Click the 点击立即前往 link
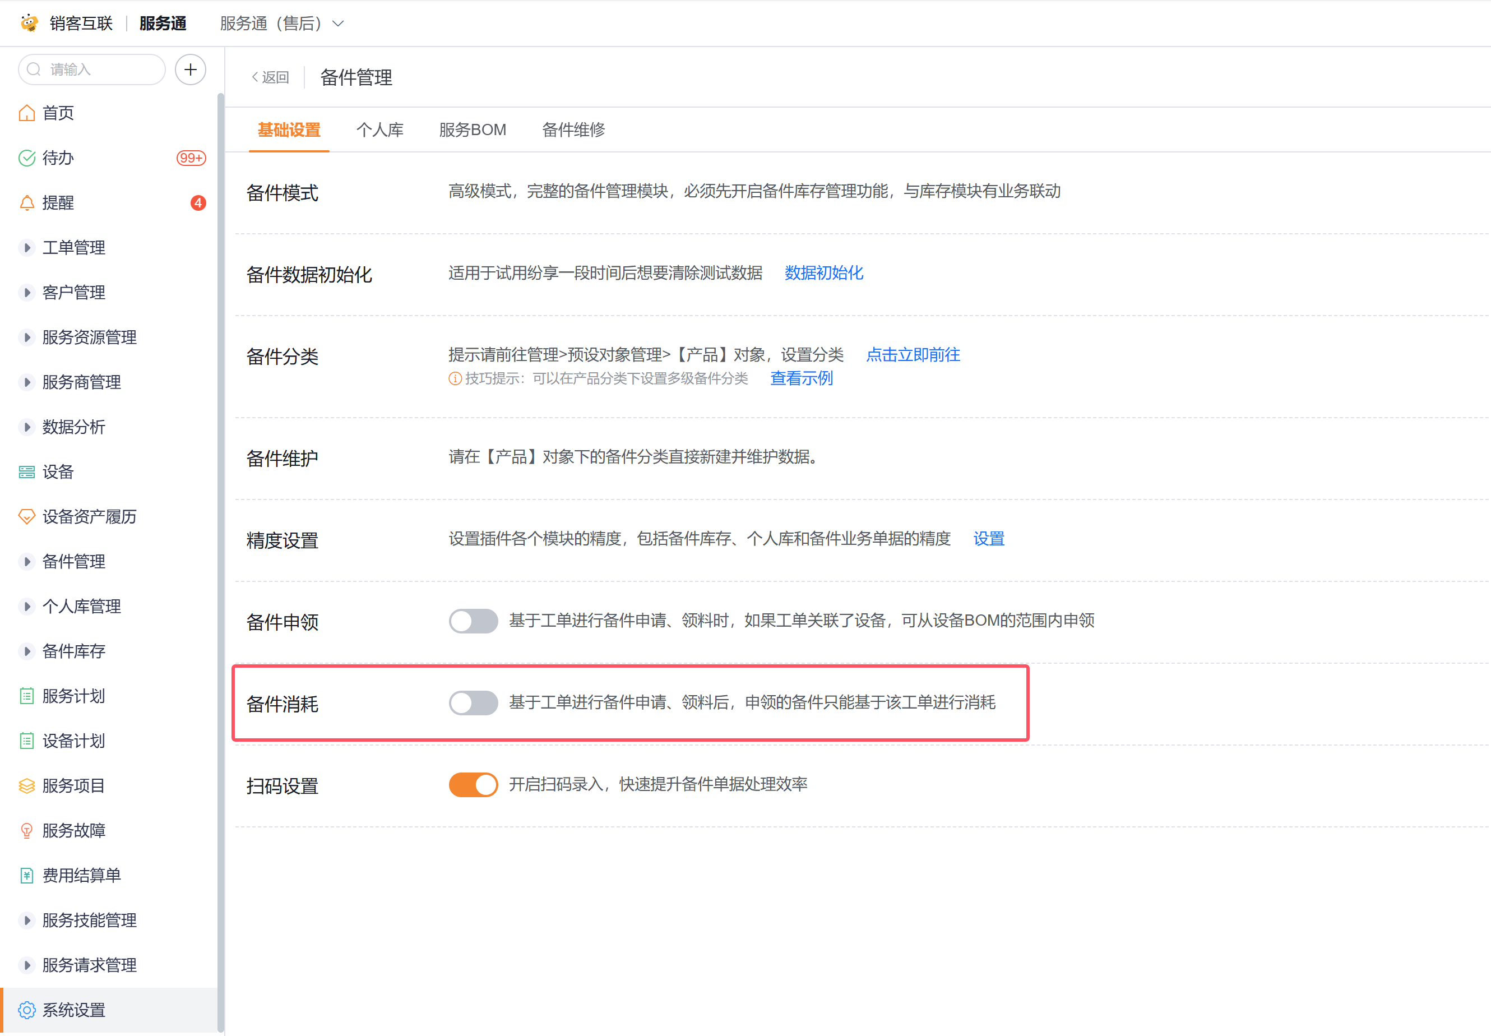This screenshot has width=1491, height=1036. [x=913, y=355]
